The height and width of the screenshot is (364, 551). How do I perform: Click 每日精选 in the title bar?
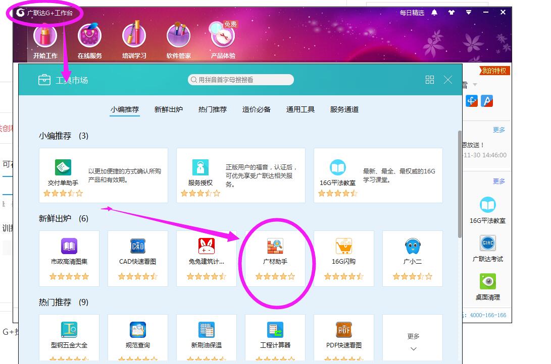412,13
